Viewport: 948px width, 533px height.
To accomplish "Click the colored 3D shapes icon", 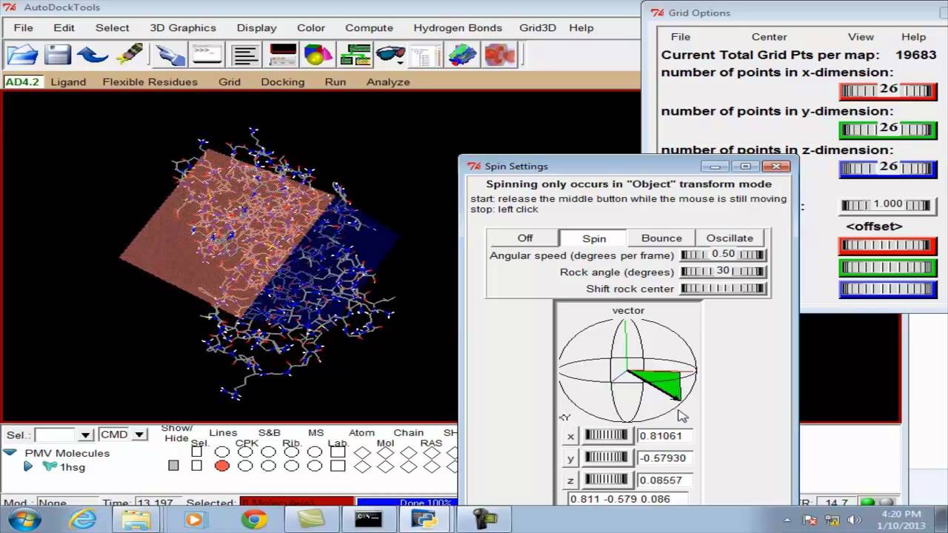I will pos(318,55).
